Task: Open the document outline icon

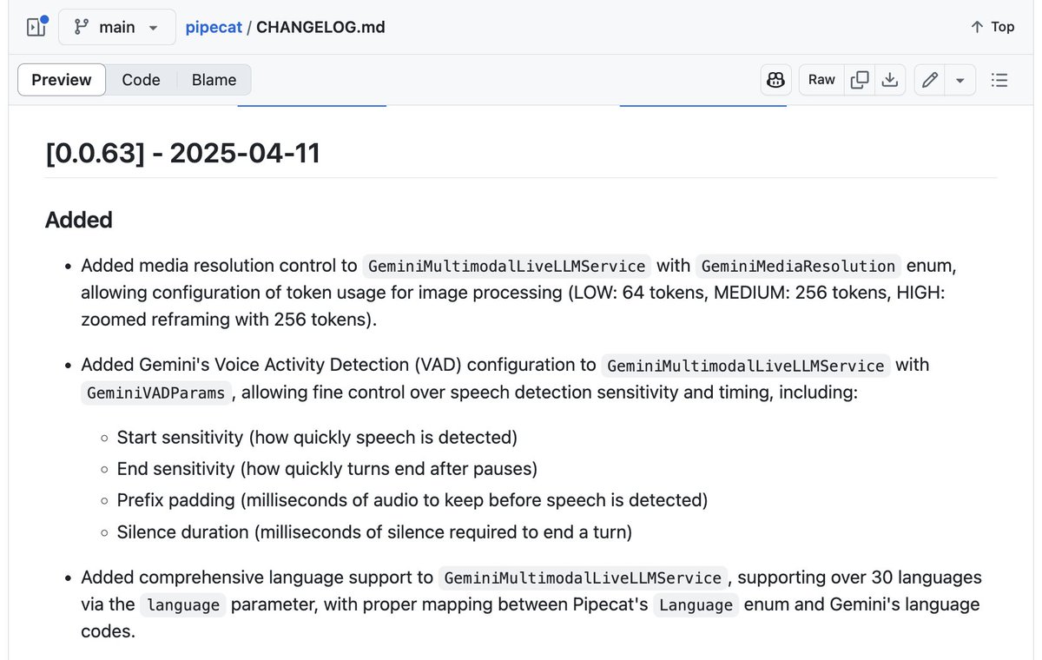Action: click(x=999, y=80)
